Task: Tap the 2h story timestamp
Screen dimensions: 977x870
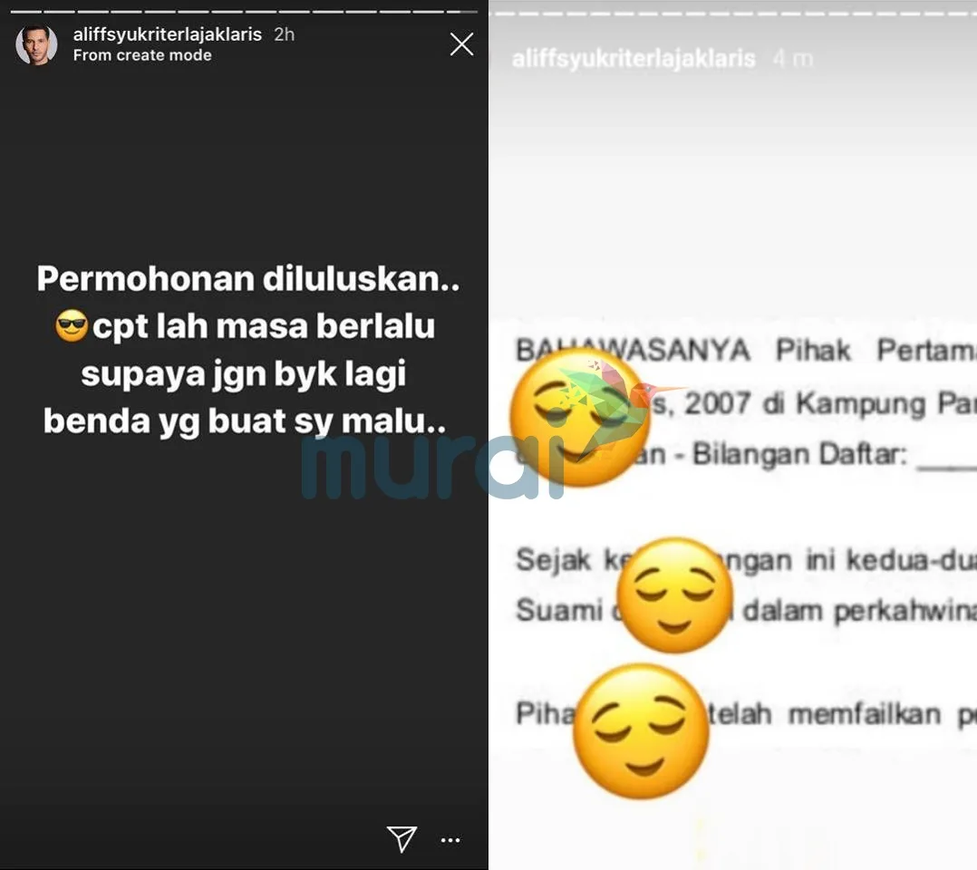Action: pyautogui.click(x=285, y=34)
